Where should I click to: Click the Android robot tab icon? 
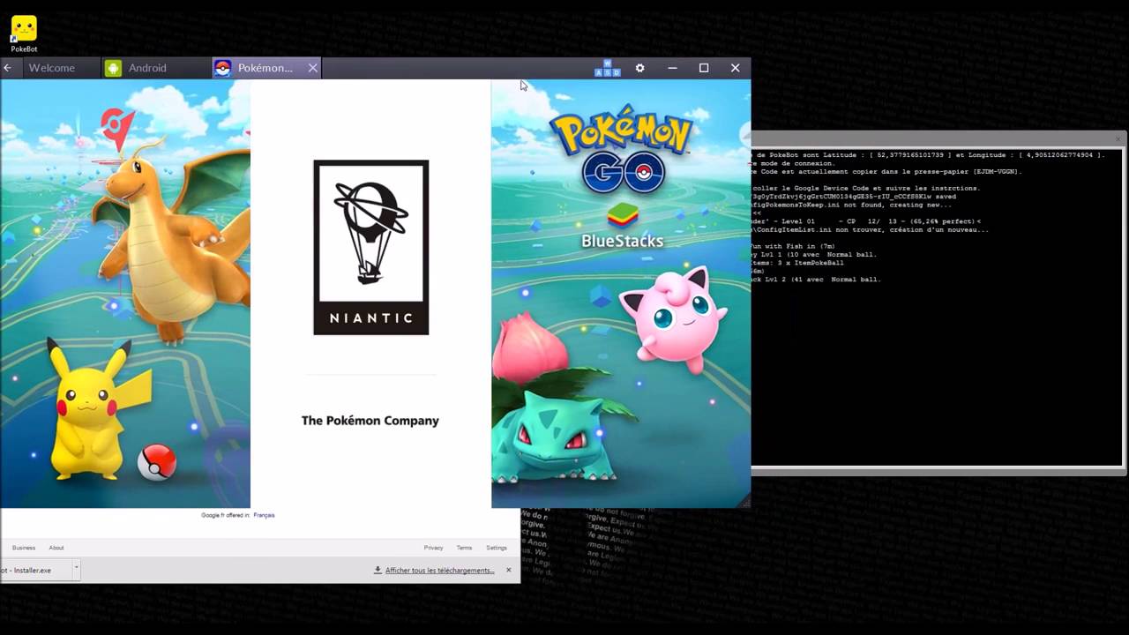pyautogui.click(x=113, y=68)
